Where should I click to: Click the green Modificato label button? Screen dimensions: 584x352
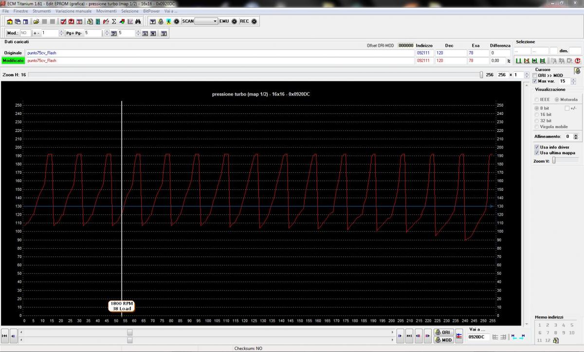(x=13, y=61)
